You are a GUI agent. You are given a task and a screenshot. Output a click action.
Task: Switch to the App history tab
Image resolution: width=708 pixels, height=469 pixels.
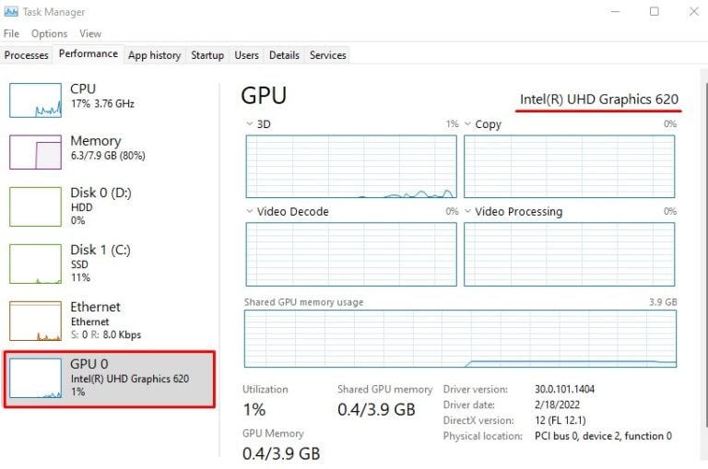click(154, 55)
